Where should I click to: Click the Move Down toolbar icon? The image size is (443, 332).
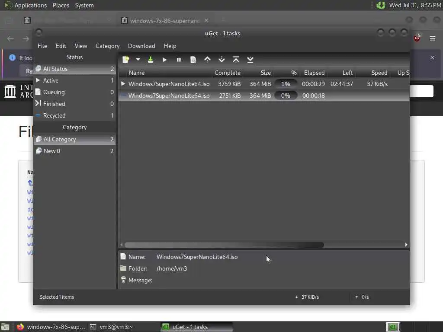tap(222, 60)
